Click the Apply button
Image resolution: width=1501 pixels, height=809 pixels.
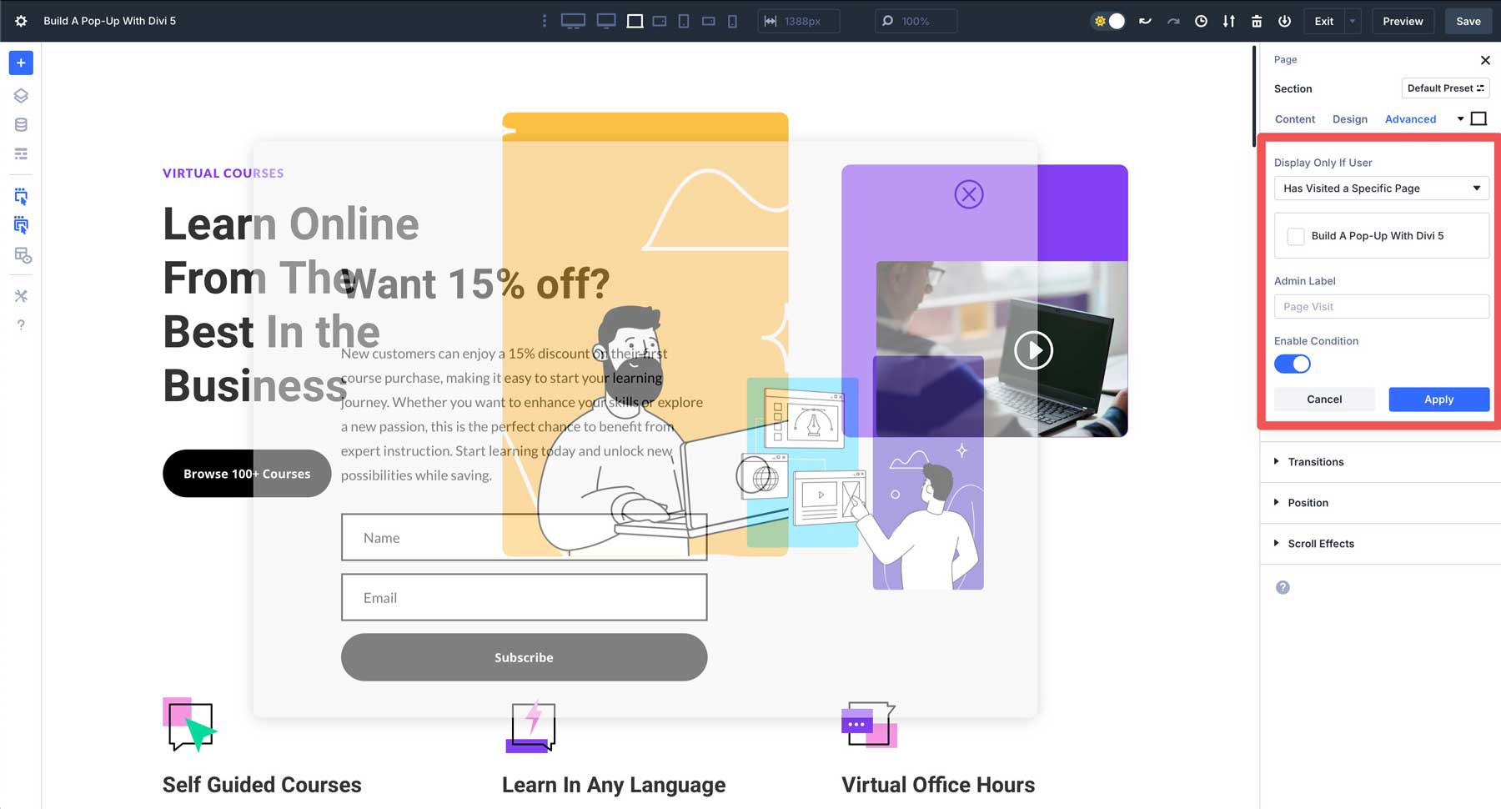[1438, 399]
